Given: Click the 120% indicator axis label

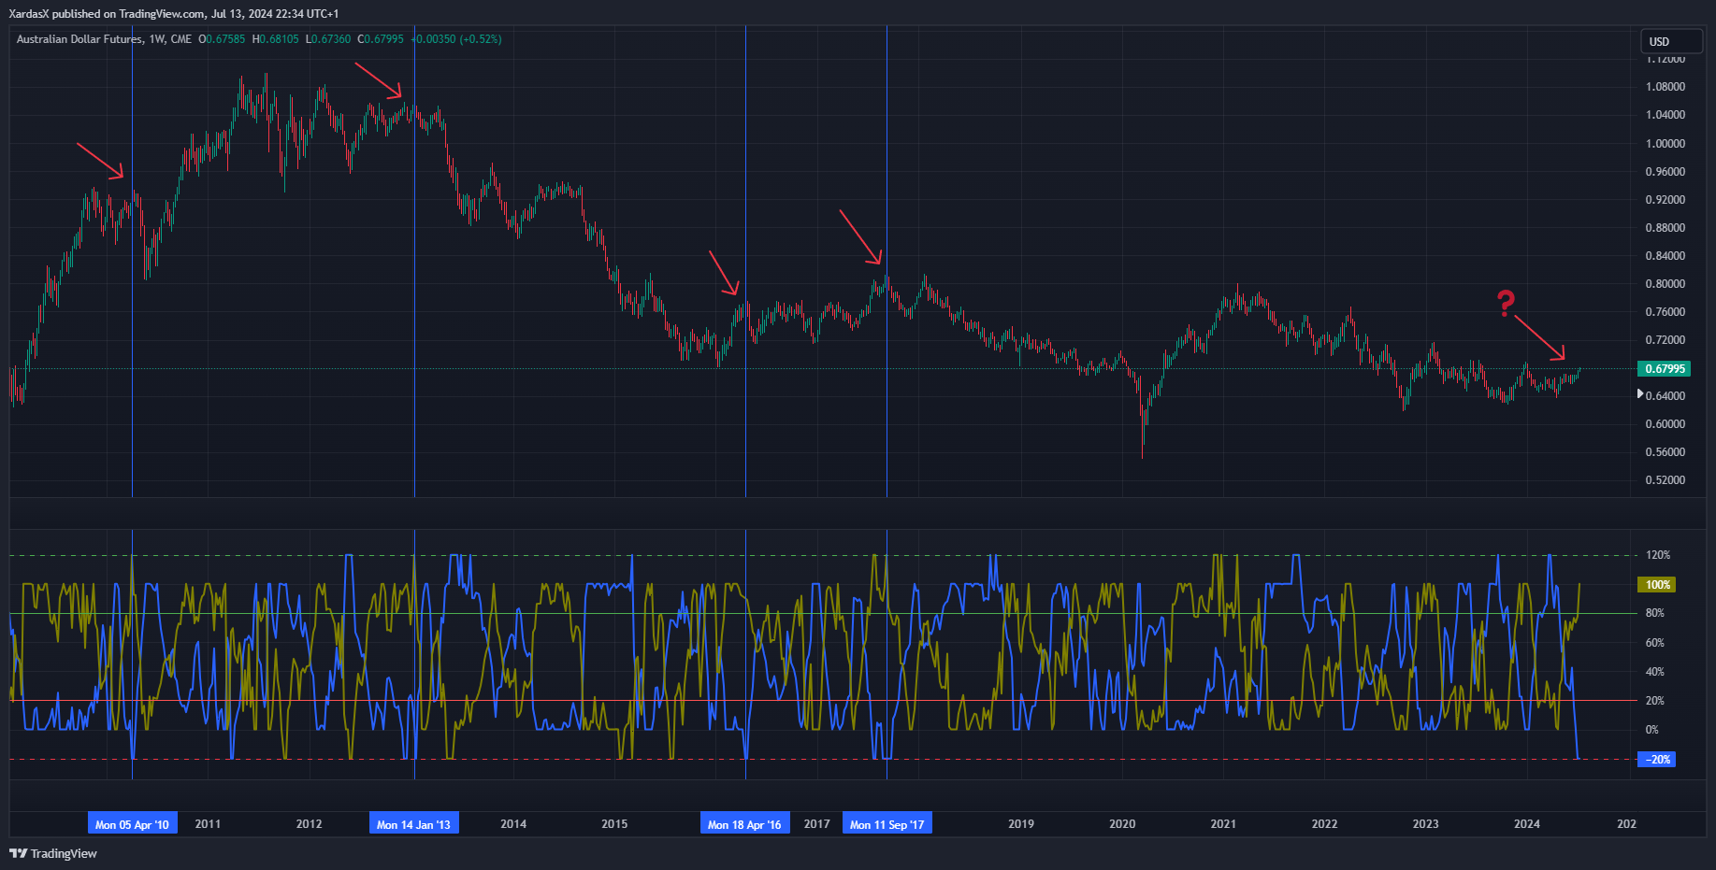Looking at the screenshot, I should [x=1658, y=555].
